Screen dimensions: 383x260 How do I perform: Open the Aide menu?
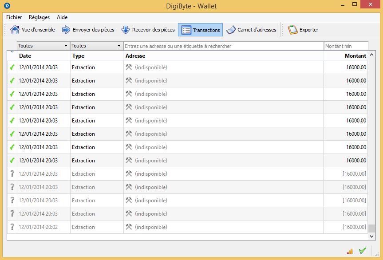point(62,17)
